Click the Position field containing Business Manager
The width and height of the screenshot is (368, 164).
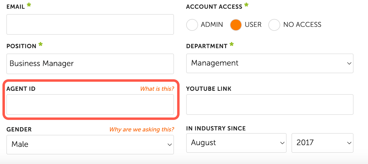90,64
